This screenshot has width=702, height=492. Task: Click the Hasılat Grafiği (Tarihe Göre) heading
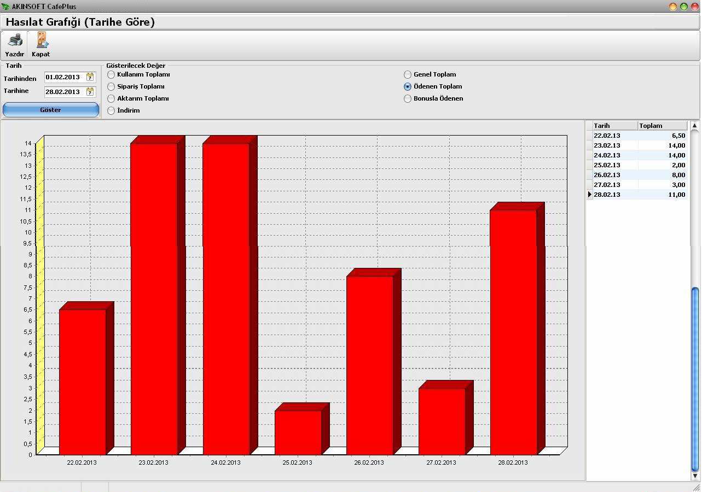tap(80, 22)
